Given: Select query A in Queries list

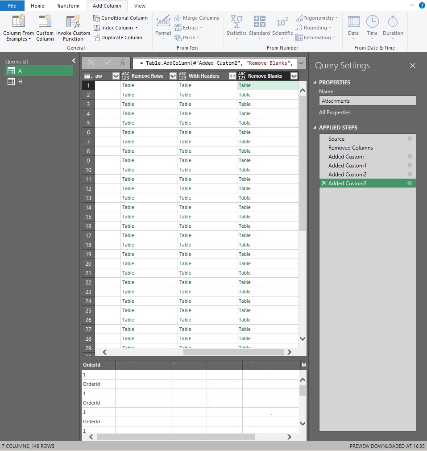Looking at the screenshot, I should click(39, 71).
